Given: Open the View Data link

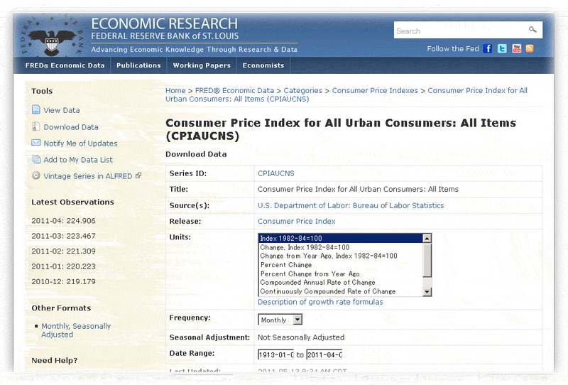Looking at the screenshot, I should coord(62,110).
